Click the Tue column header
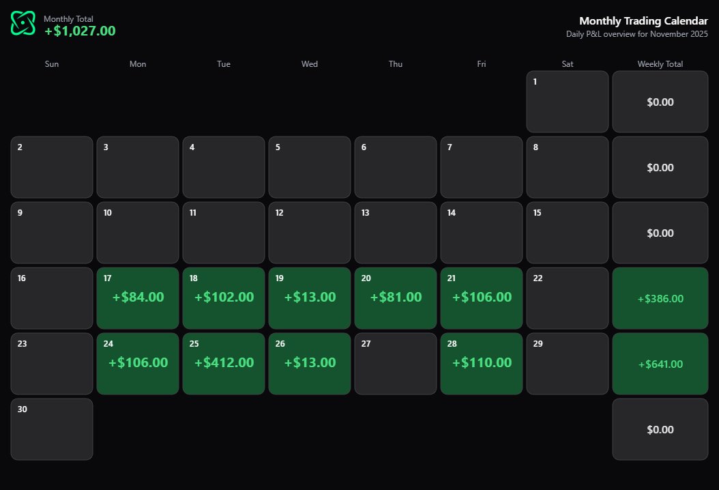The height and width of the screenshot is (490, 719). coord(224,64)
